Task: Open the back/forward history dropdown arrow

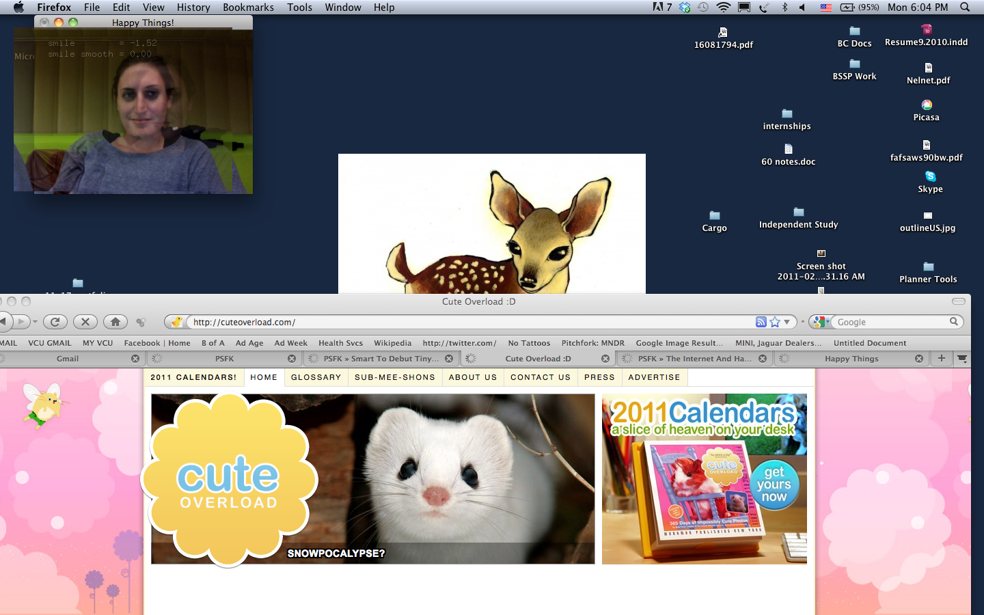Action: pos(35,322)
